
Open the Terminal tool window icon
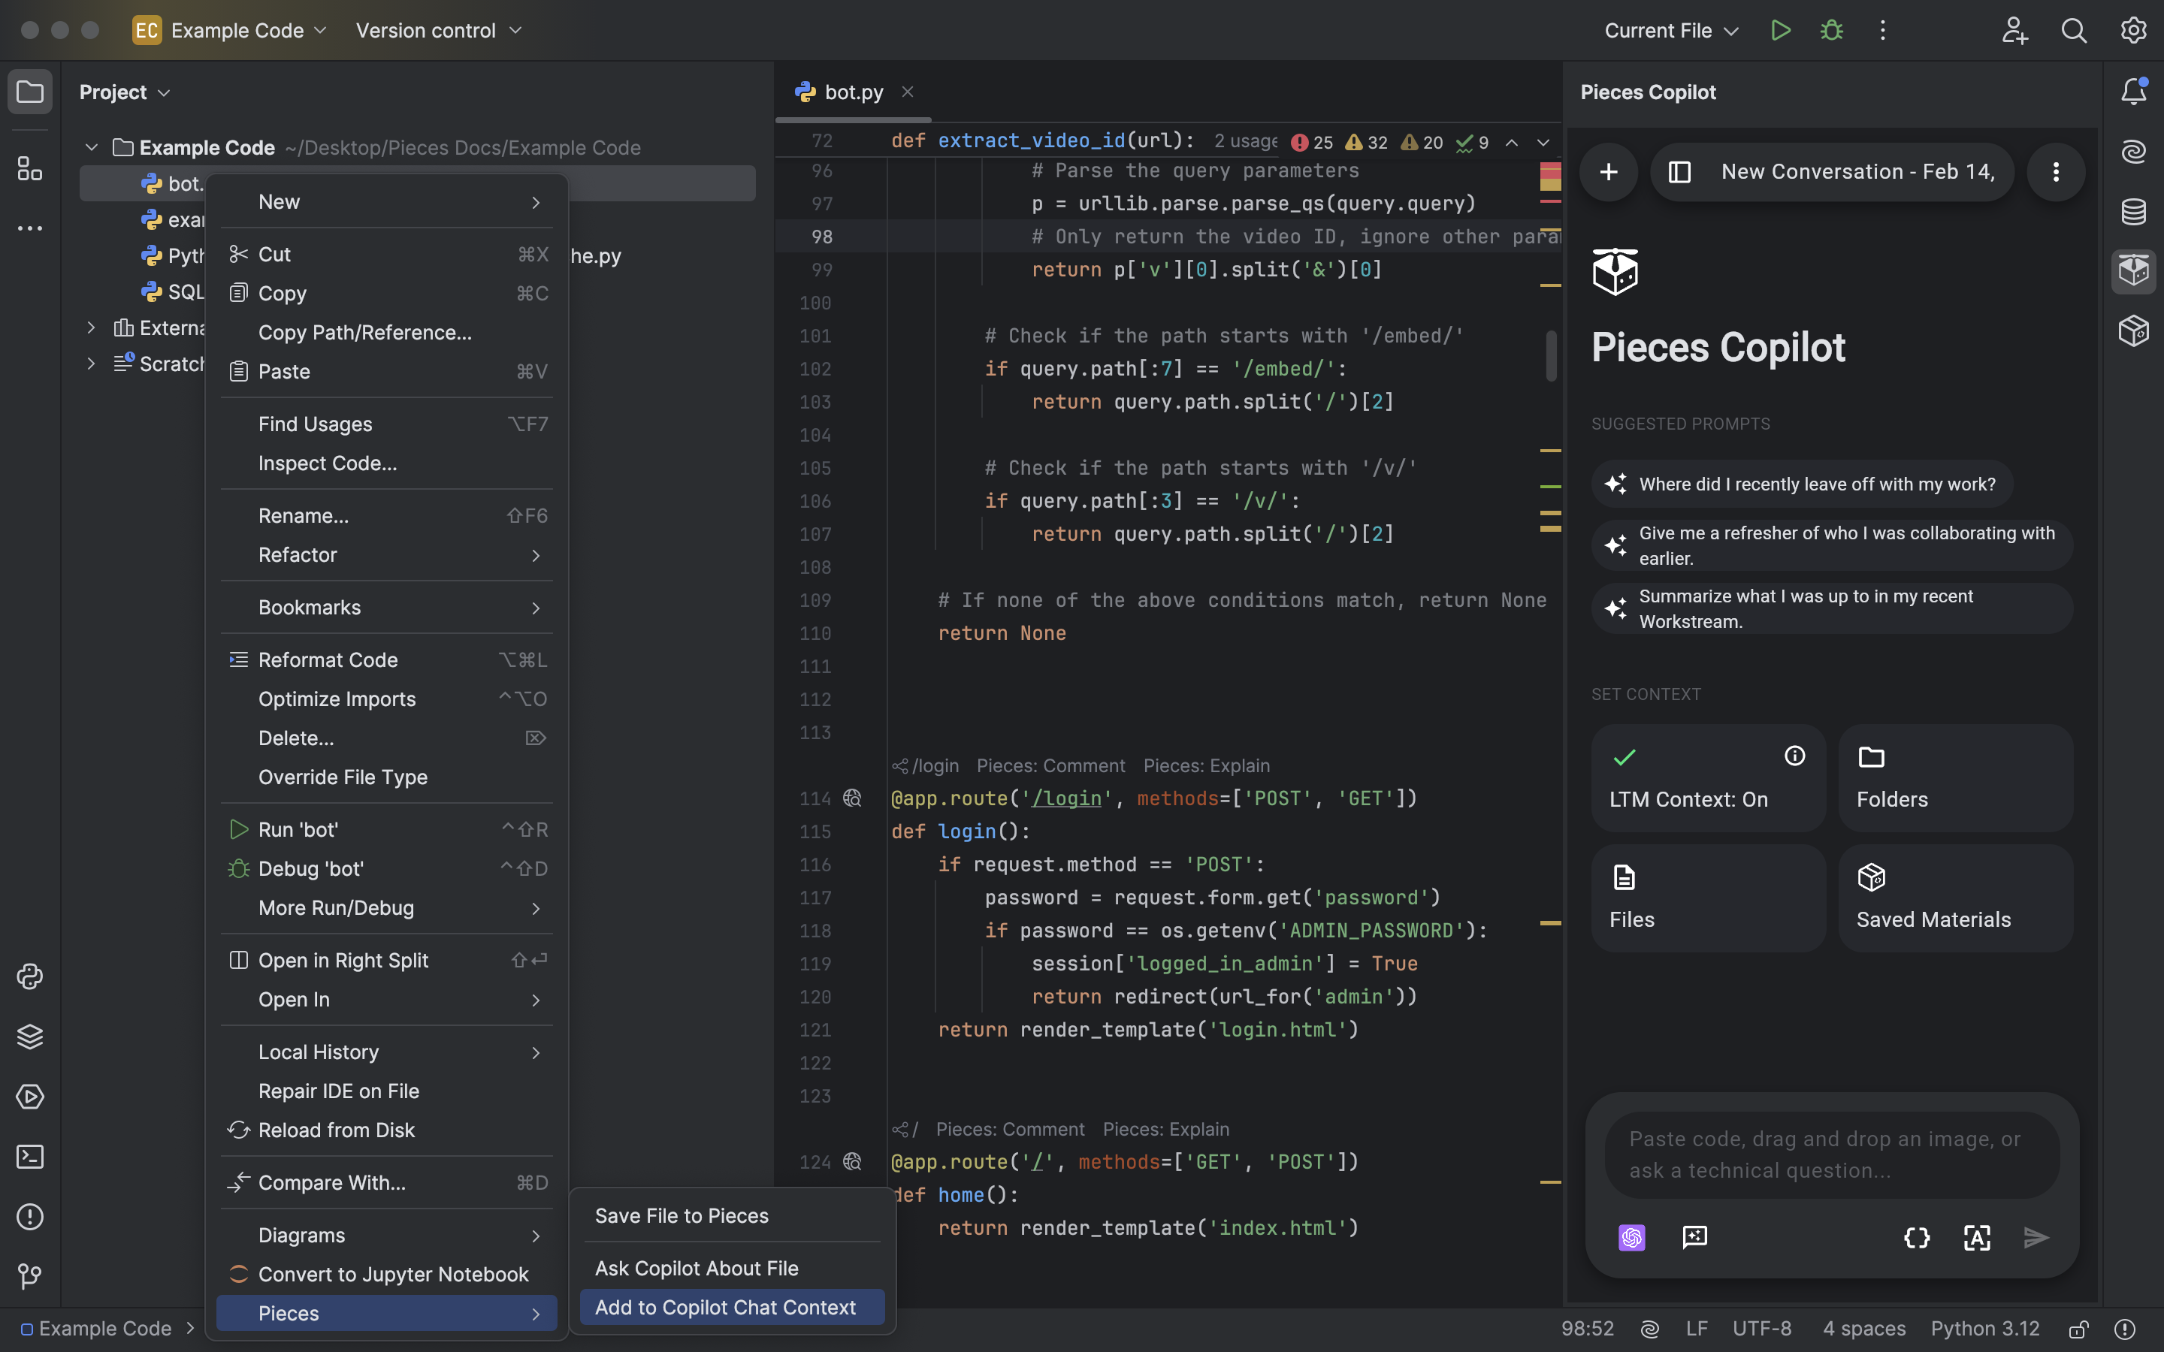click(x=29, y=1157)
